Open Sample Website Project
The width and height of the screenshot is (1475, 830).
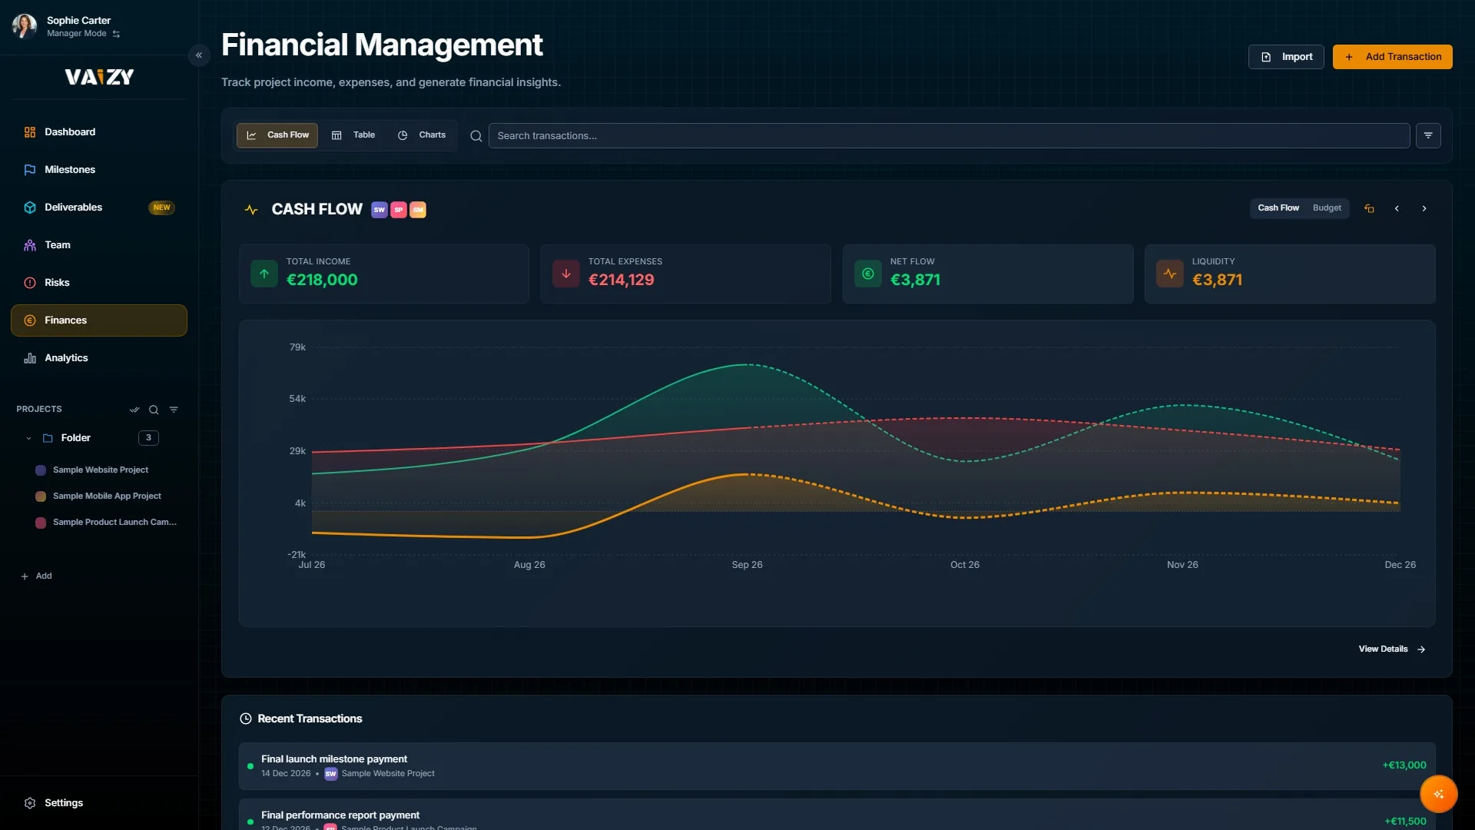pyautogui.click(x=101, y=470)
